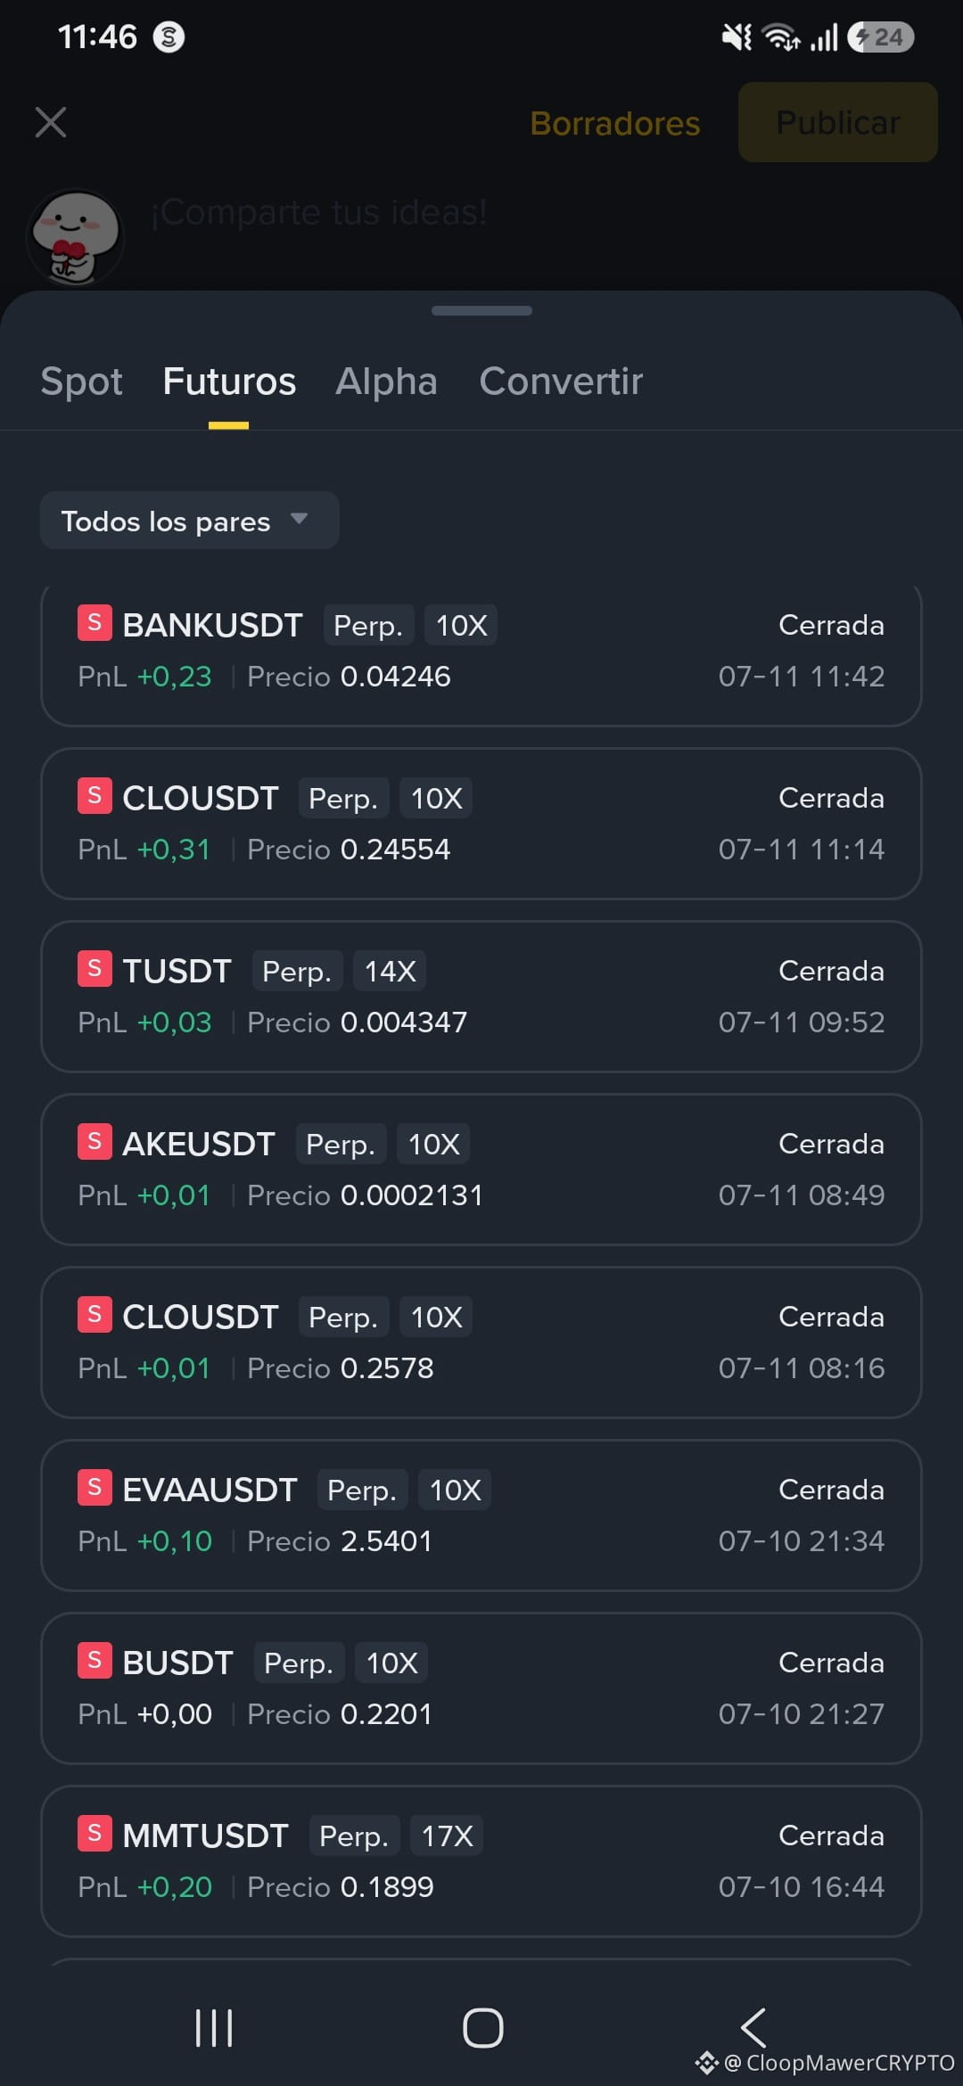The height and width of the screenshot is (2086, 963).
Task: Open the Convertir tab
Action: [x=561, y=382]
